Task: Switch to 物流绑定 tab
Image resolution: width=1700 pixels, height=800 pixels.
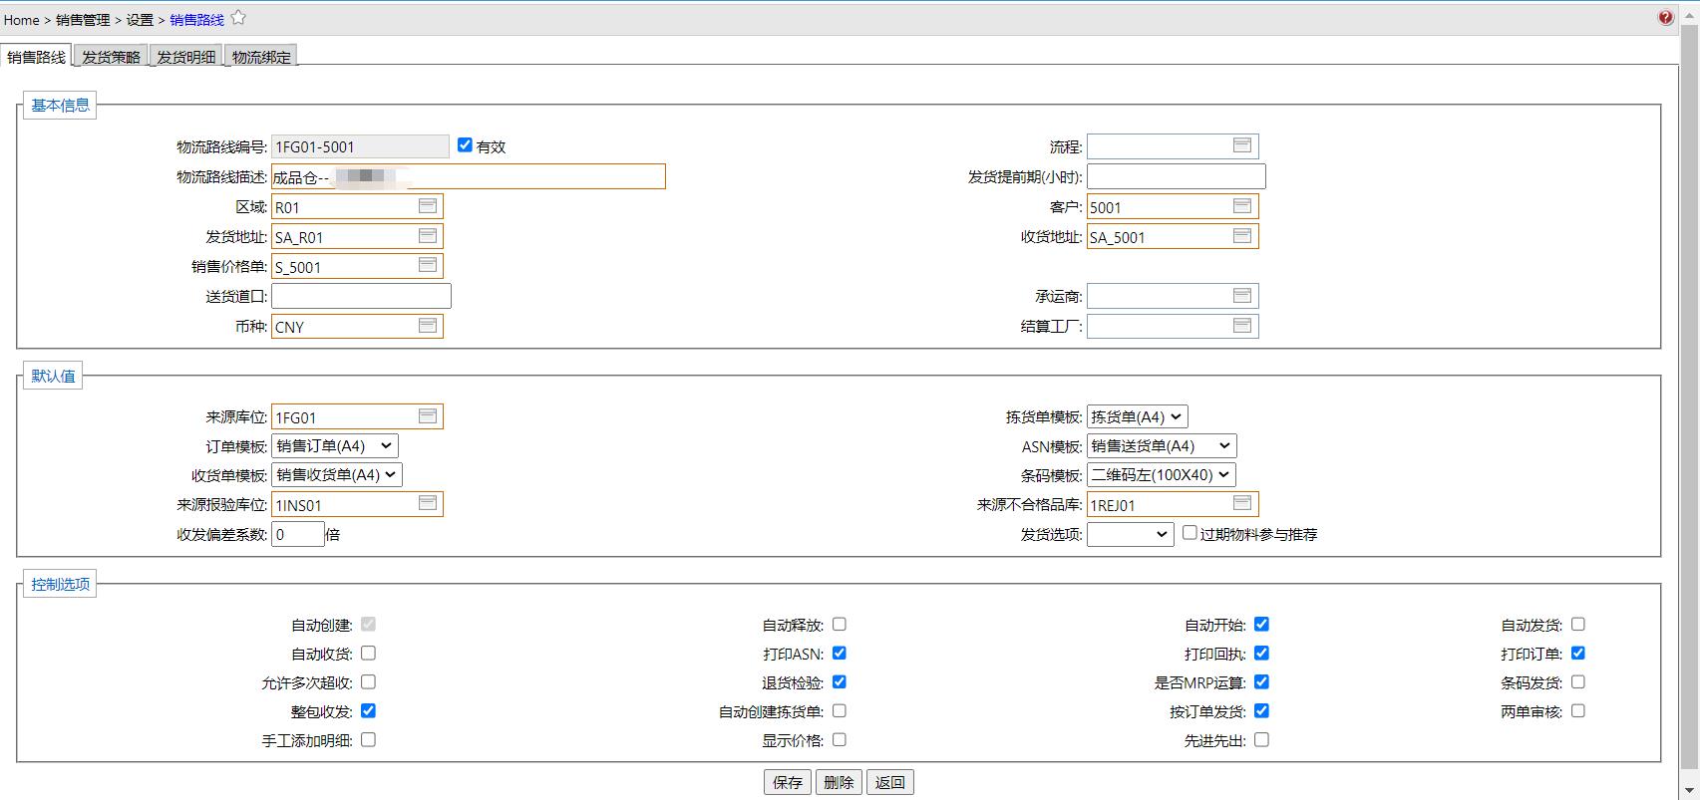Action: click(x=261, y=56)
